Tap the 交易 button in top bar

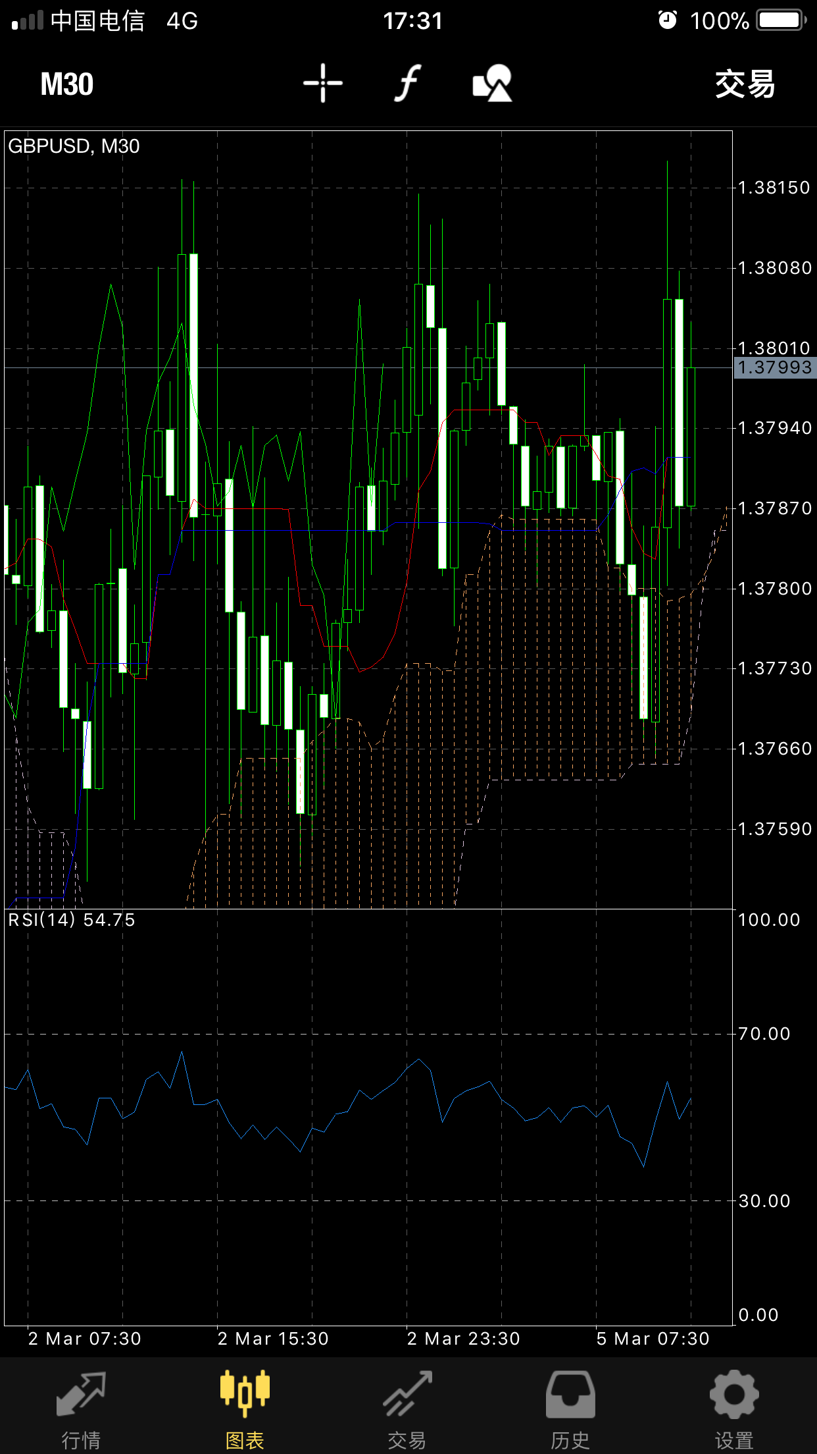coord(745,84)
